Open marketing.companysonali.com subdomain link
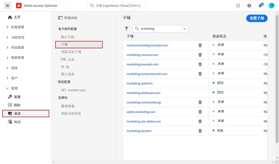This screenshot has height=164, width=279. click(x=147, y=74)
